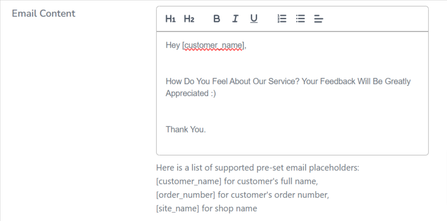This screenshot has width=447, height=221.
Task: Place cursor in the 'Hey [customer_name],' line
Action: click(x=206, y=45)
